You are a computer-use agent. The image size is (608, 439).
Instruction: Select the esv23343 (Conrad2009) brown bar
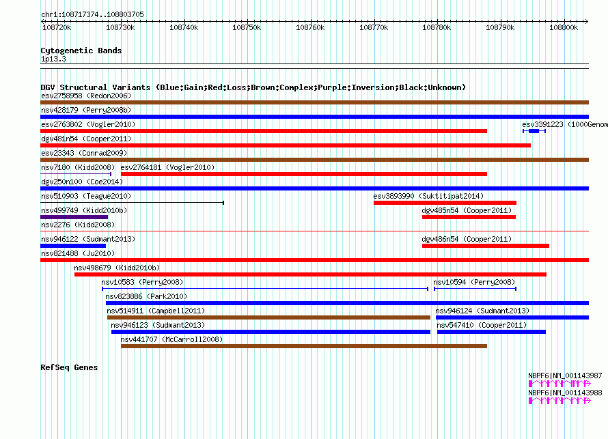[x=314, y=160]
